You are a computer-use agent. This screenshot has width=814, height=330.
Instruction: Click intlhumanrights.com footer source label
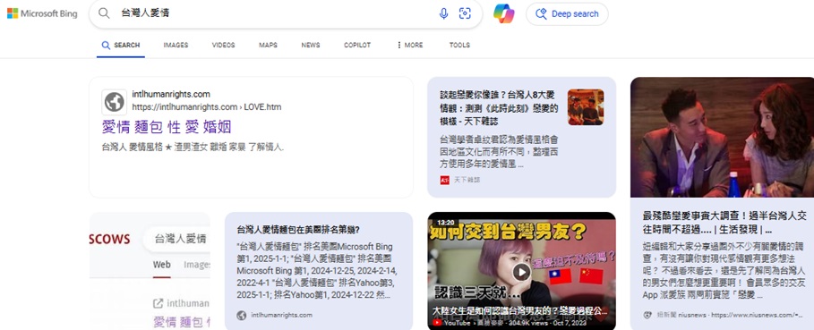281,315
